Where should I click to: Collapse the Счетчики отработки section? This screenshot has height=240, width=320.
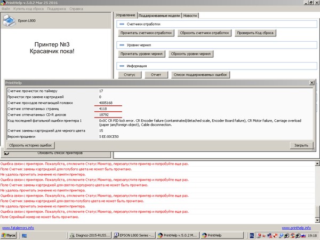(x=122, y=24)
